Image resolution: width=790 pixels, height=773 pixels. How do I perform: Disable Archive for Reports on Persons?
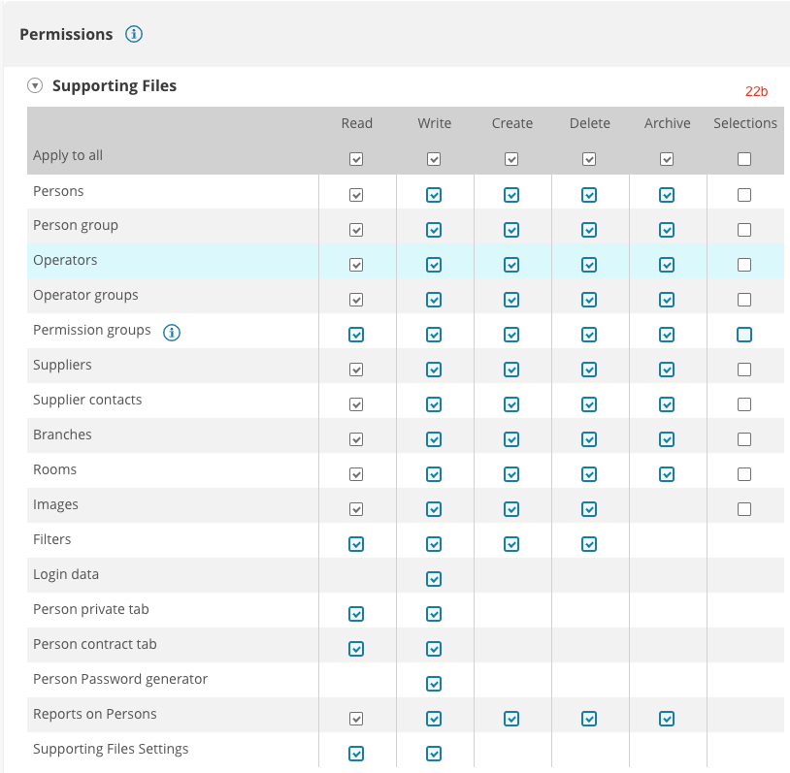(667, 719)
